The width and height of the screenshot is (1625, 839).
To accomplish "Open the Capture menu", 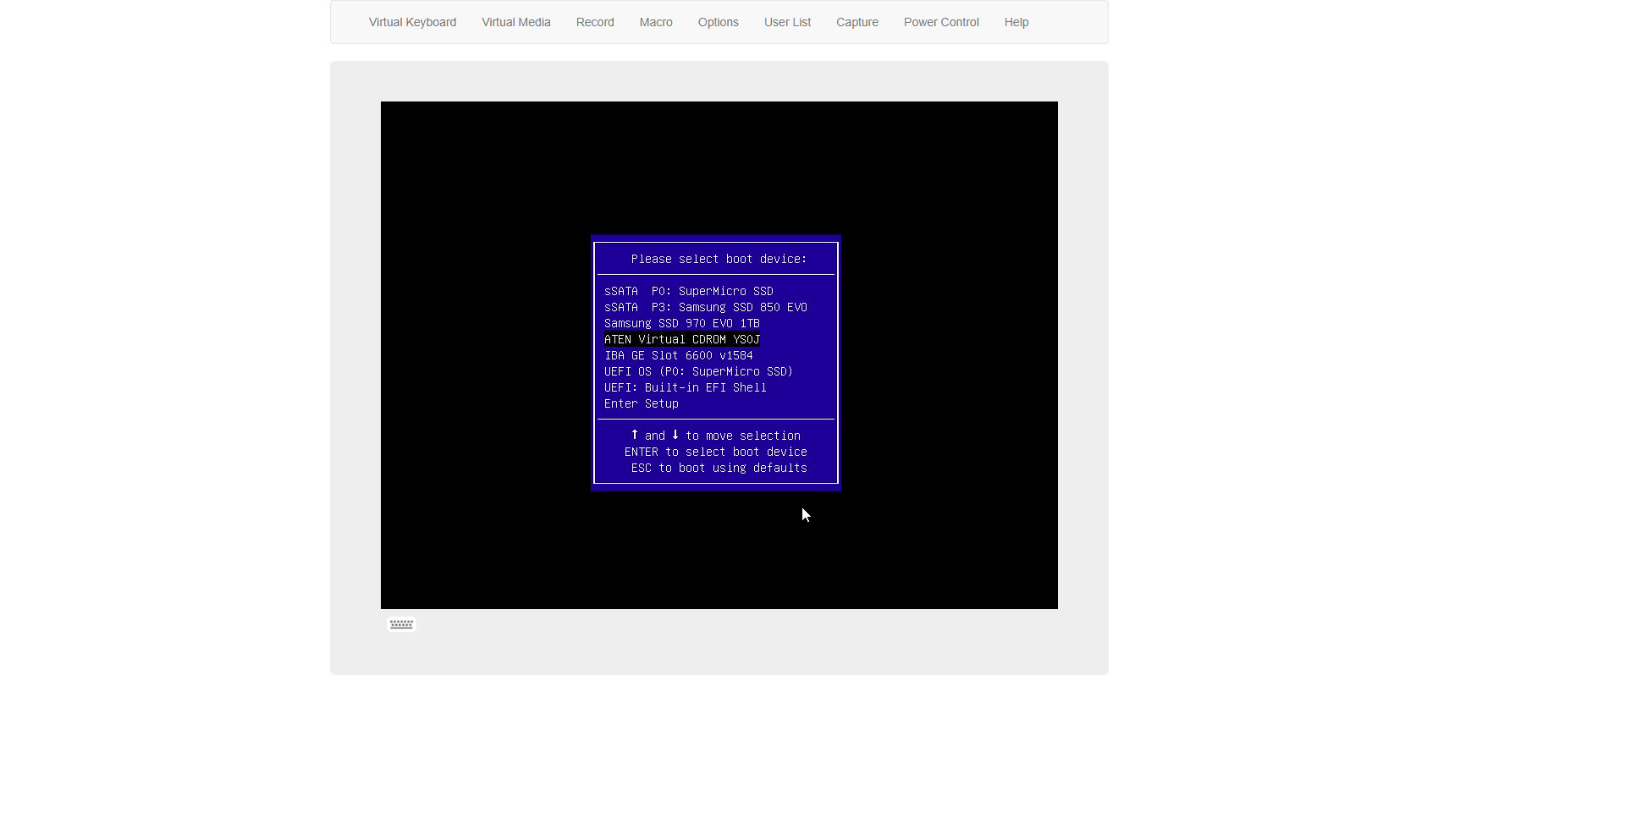I will click(857, 22).
